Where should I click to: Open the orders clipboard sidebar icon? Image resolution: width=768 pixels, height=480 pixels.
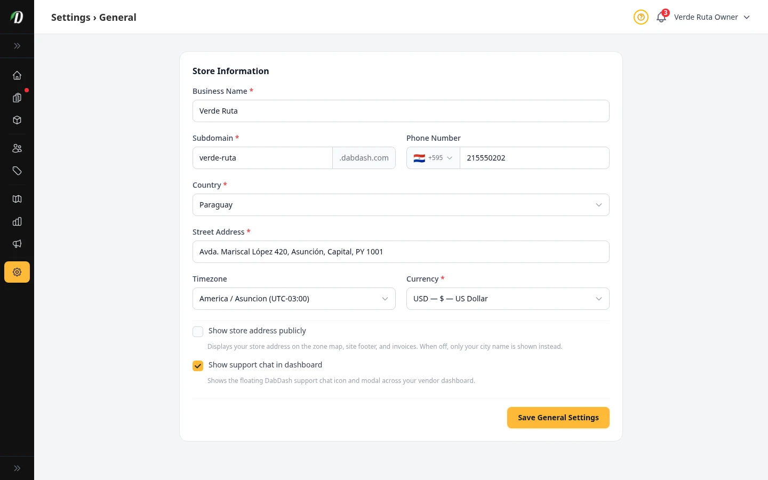(x=17, y=98)
